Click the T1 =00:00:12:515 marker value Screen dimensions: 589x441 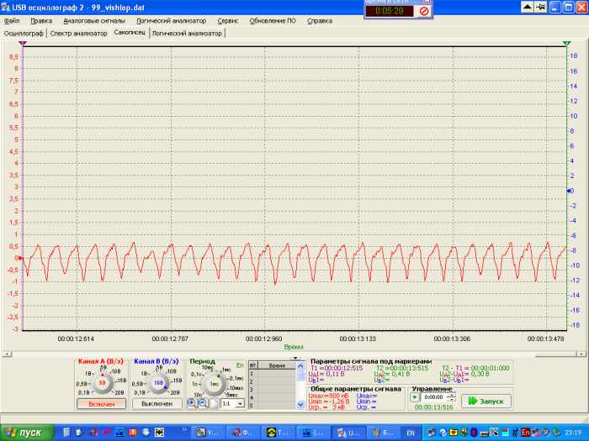pos(337,368)
